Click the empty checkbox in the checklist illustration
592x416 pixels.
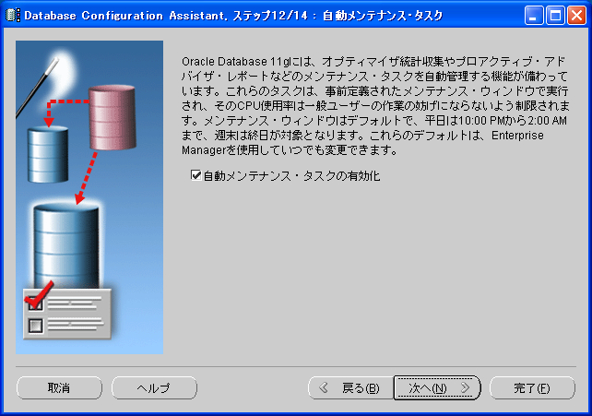pos(36,325)
